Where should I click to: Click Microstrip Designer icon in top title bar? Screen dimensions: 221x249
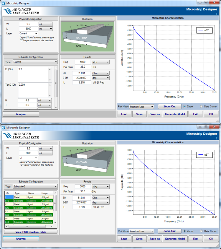(x=4, y=3)
